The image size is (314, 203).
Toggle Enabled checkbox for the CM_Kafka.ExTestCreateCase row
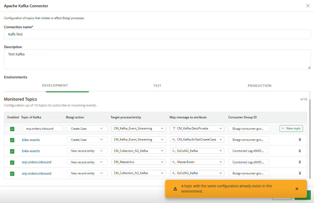[x=12, y=140]
